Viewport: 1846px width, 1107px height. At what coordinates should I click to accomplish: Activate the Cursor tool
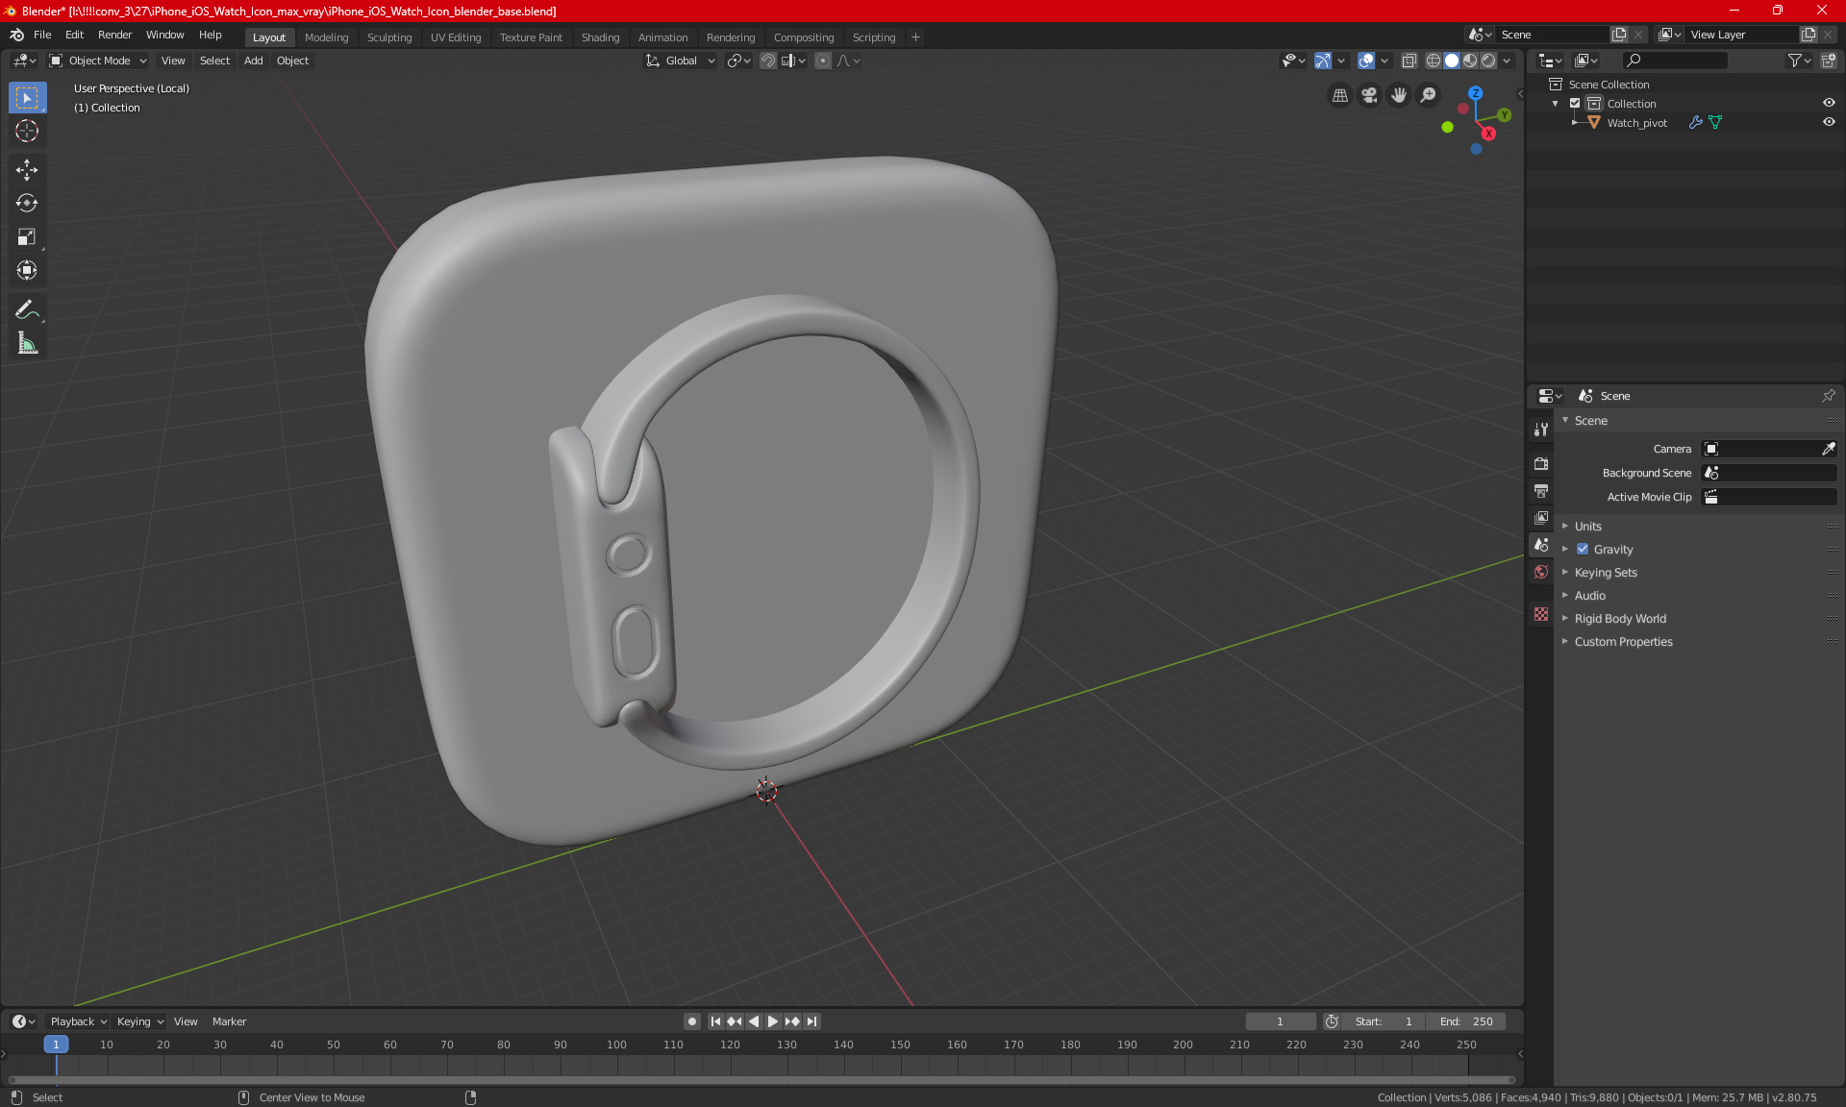click(x=27, y=131)
